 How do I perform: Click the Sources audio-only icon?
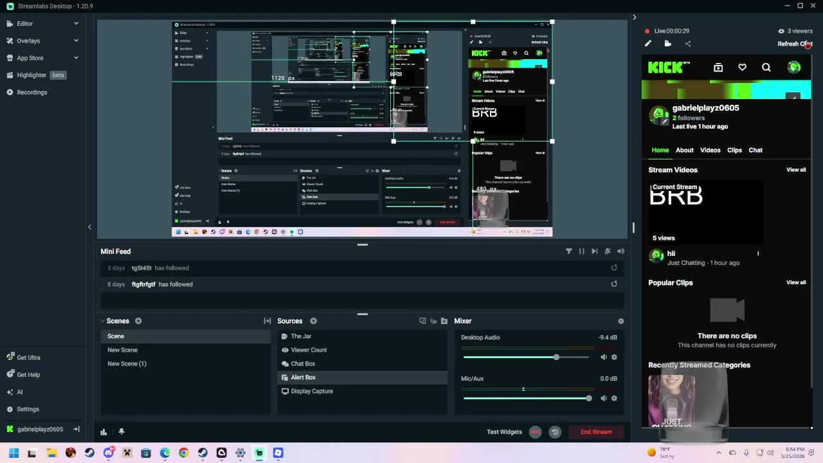(x=433, y=321)
